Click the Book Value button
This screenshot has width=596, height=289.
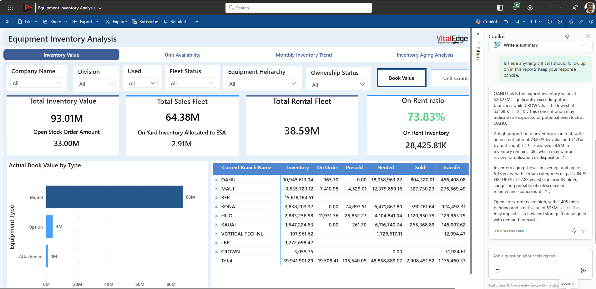[402, 78]
